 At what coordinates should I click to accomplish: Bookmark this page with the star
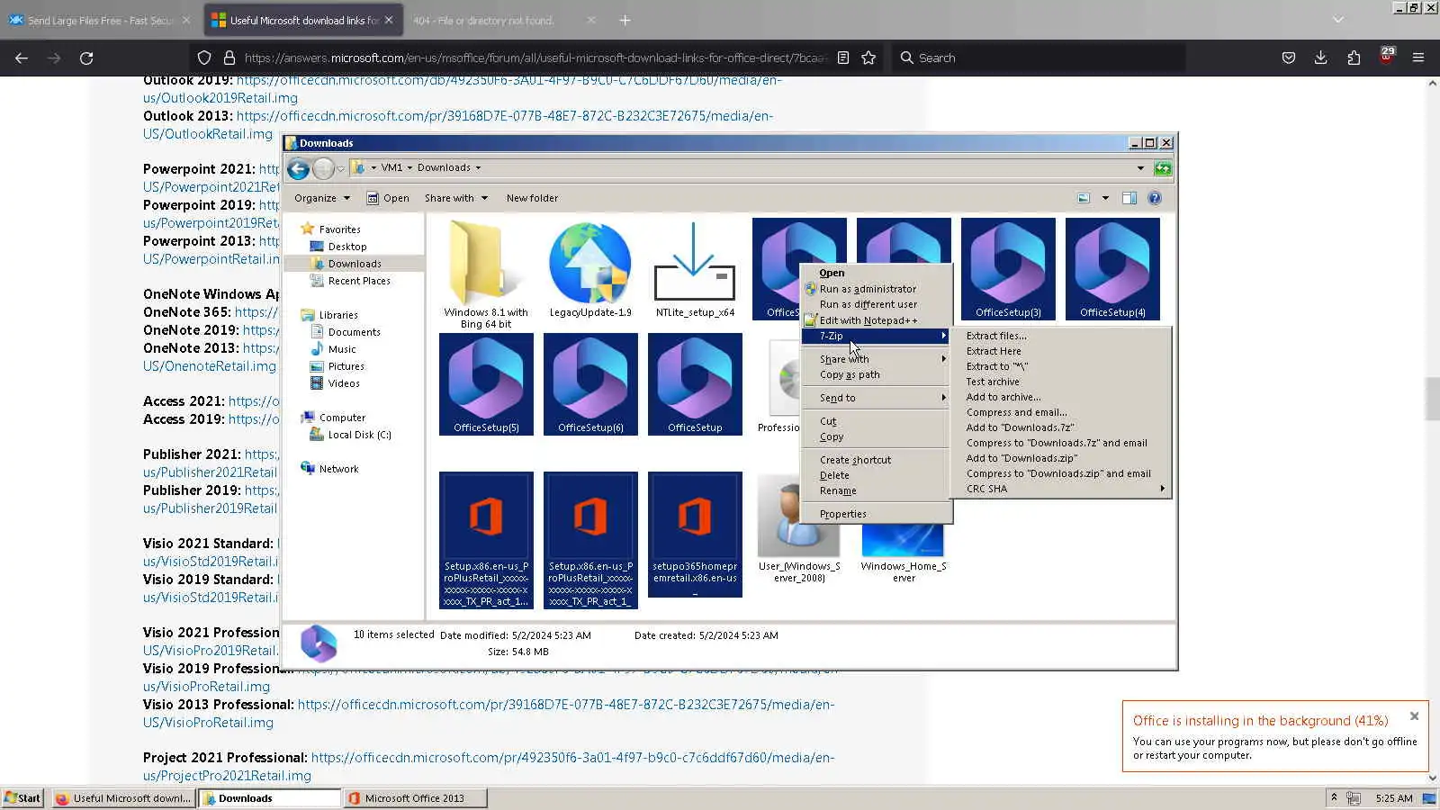click(x=868, y=58)
